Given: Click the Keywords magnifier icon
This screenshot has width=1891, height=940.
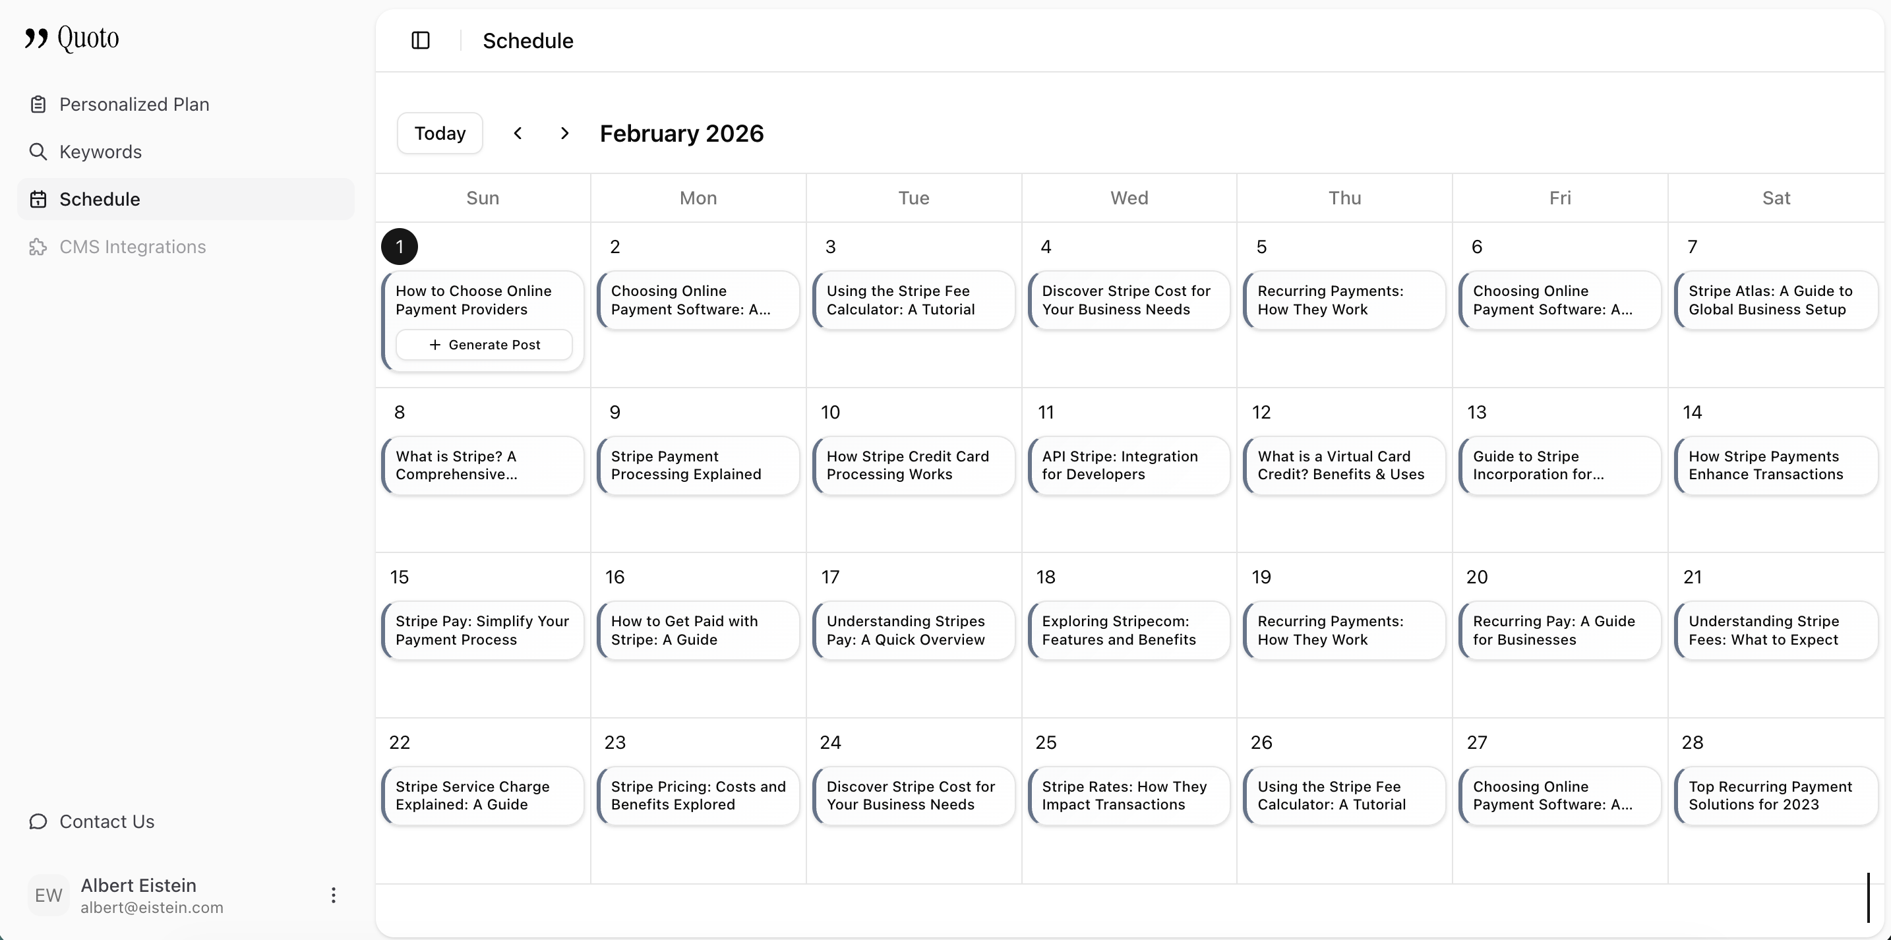Looking at the screenshot, I should point(38,152).
